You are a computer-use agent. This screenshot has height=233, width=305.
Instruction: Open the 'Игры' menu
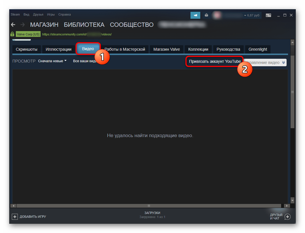[x=51, y=14]
